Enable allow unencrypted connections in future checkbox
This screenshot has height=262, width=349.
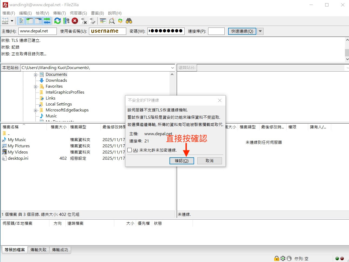pyautogui.click(x=130, y=150)
